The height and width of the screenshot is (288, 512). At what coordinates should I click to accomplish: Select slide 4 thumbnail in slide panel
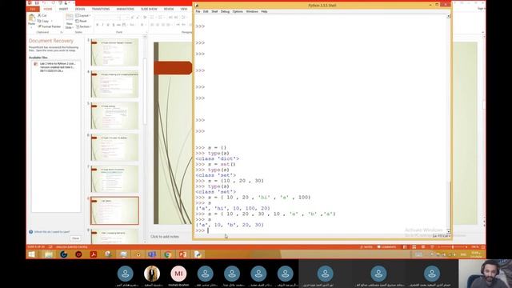114,83
